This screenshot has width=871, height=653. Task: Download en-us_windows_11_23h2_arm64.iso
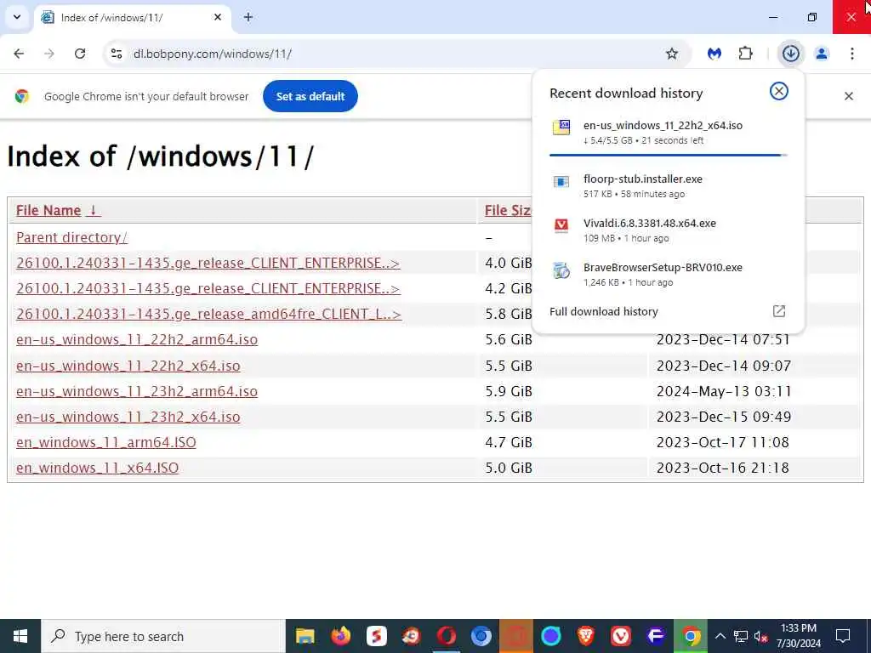point(137,391)
